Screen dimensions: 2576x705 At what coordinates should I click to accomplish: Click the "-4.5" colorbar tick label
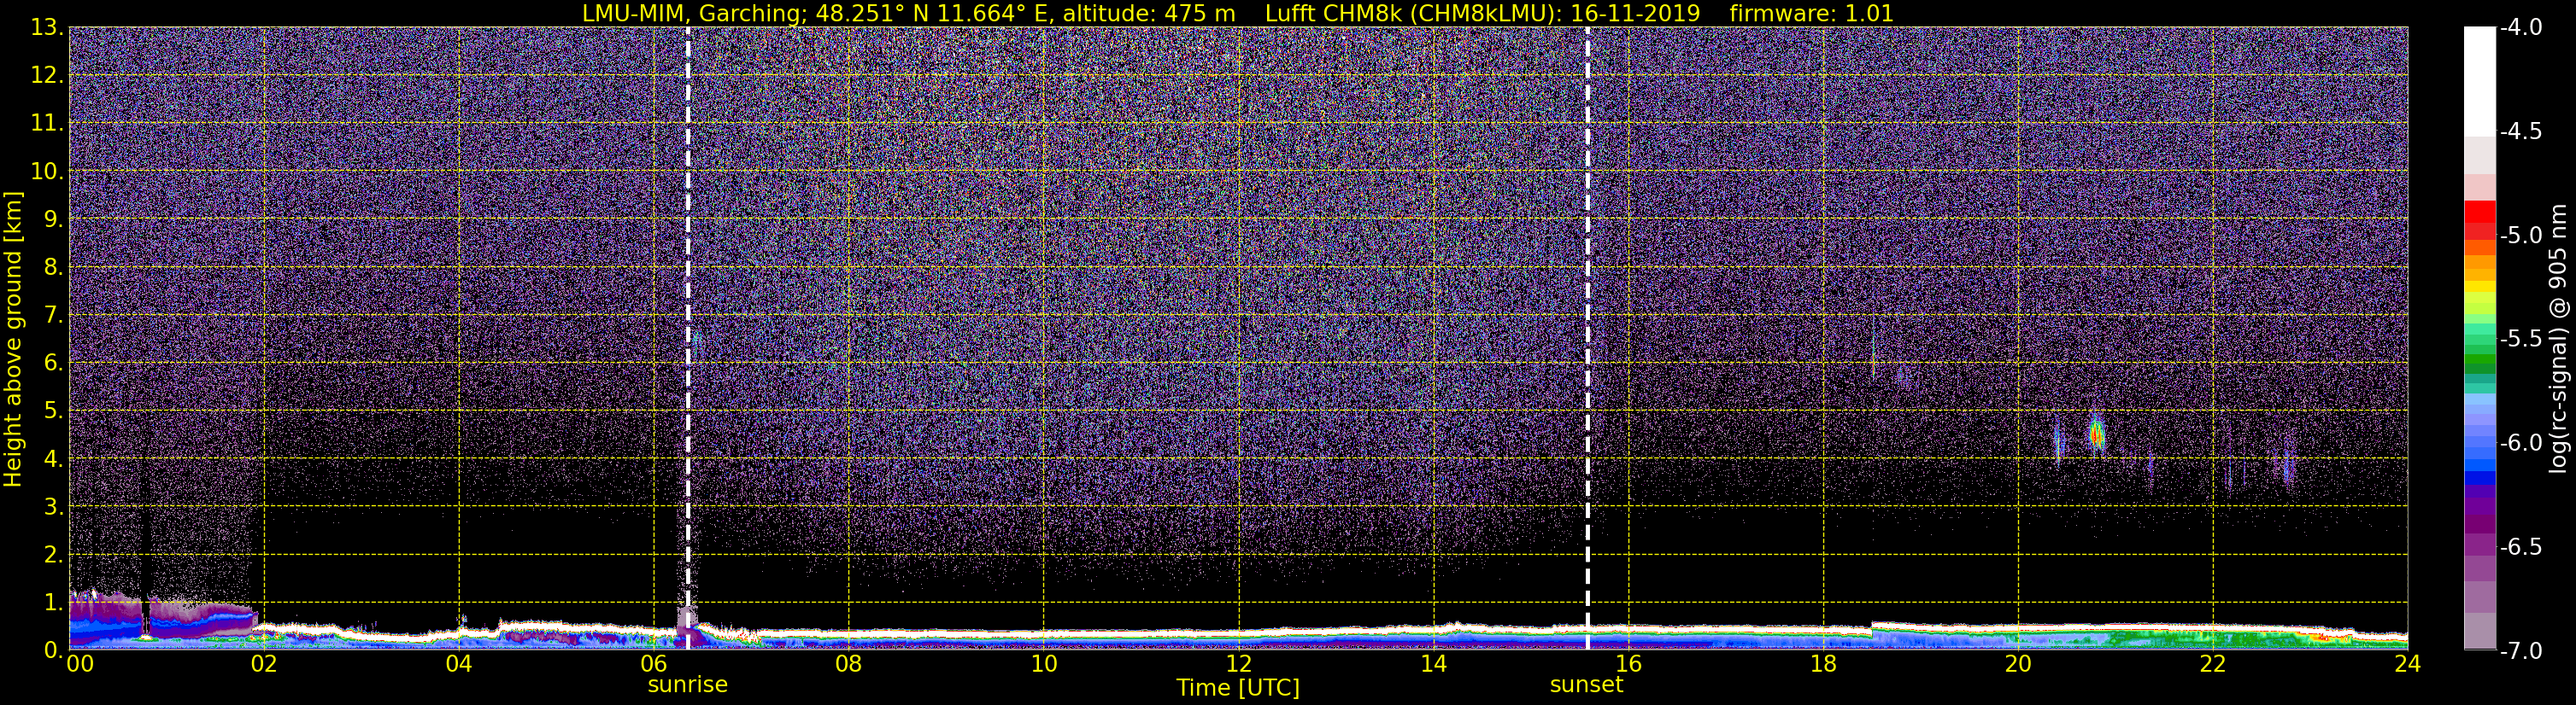2520,131
